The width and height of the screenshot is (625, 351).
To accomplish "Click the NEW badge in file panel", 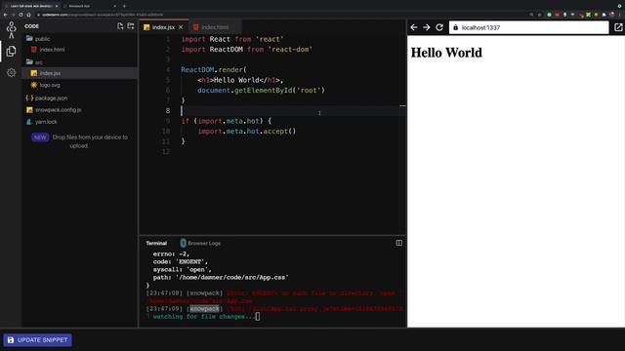I will tap(40, 137).
